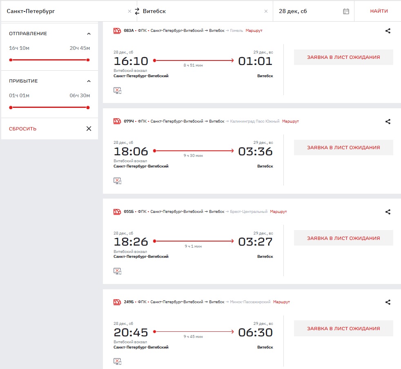Screen dimensions: 401x369
Task: Open Маршрут link for train 083A
Action: tap(254, 31)
